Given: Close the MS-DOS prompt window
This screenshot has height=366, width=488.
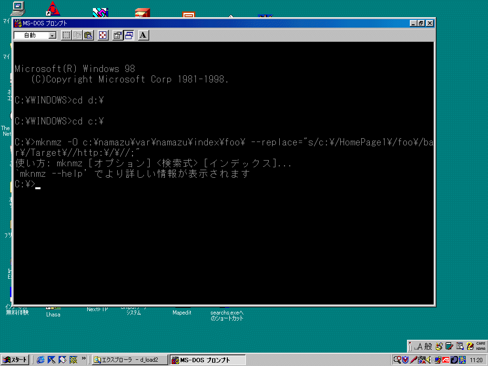Looking at the screenshot, I should 430,23.
